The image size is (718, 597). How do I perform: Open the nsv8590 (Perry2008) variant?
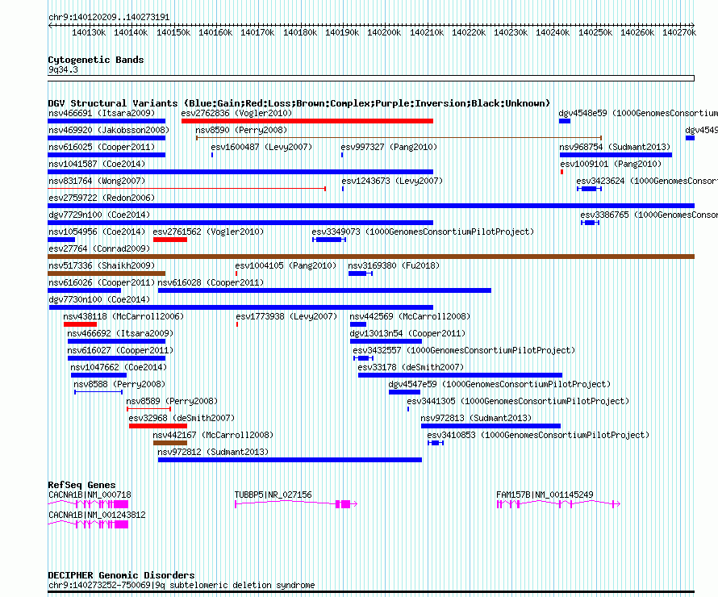point(241,130)
